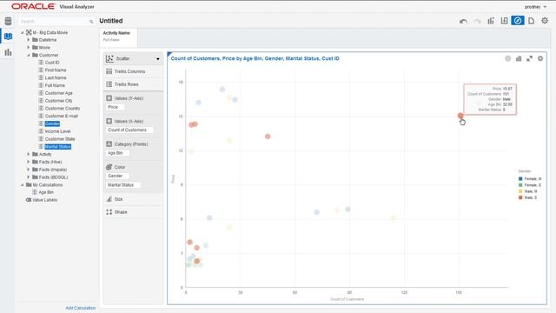Select the Value Labels item
The height and width of the screenshot is (313, 556).
(44, 200)
